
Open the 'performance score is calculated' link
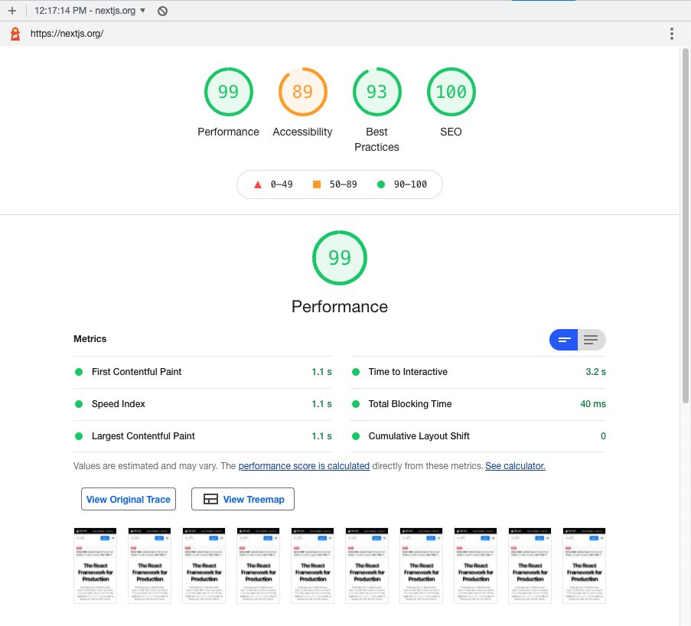click(304, 466)
